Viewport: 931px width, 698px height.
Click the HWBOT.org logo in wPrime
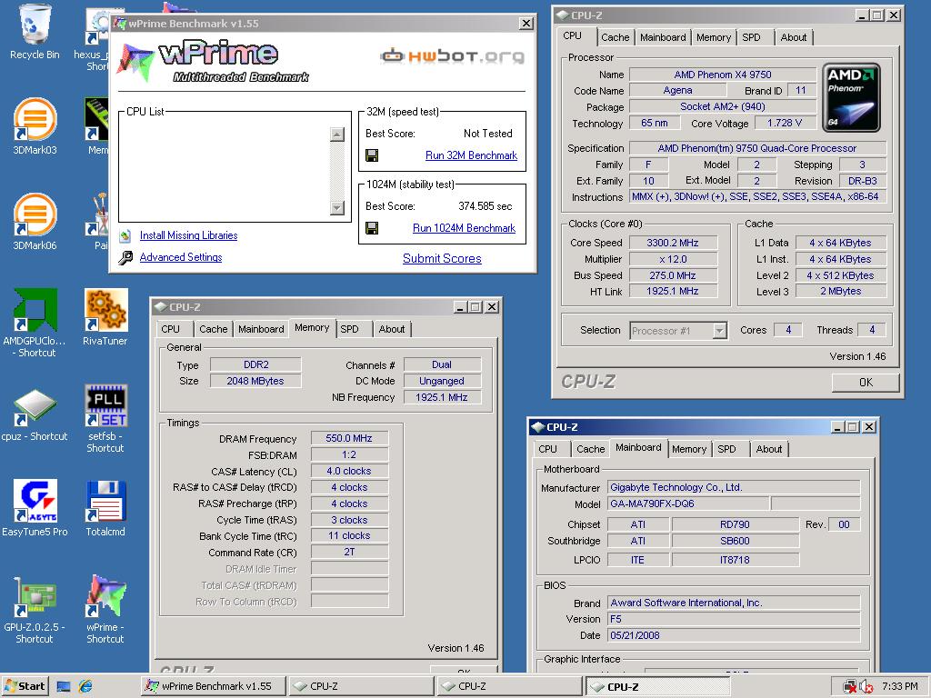tap(453, 56)
